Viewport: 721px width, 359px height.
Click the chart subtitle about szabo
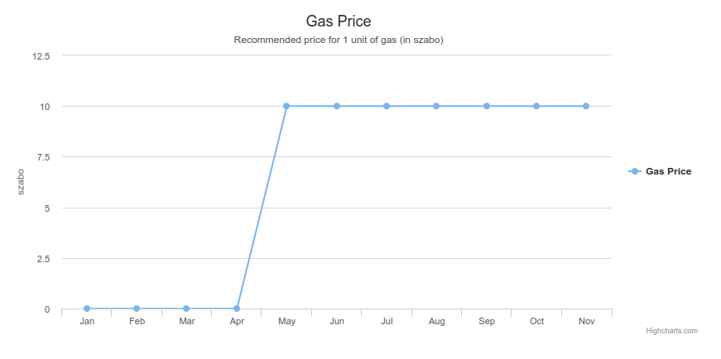[339, 40]
